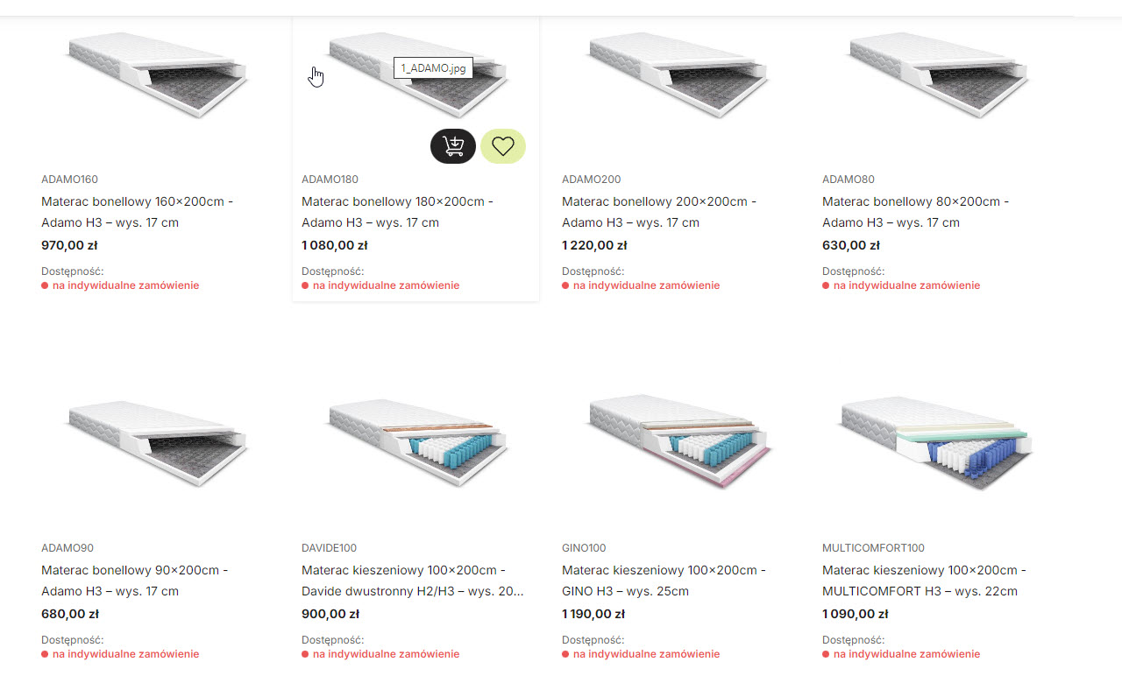Open MULTICOMFORT100 mattress product image
1122x690 pixels.
[x=939, y=442]
